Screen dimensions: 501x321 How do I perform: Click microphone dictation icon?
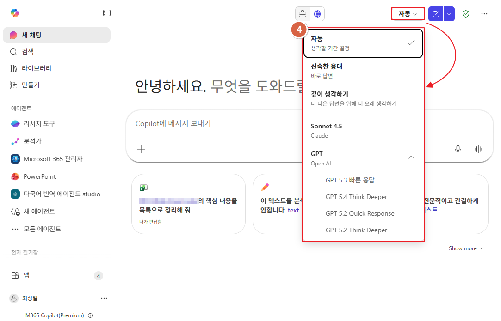click(458, 149)
